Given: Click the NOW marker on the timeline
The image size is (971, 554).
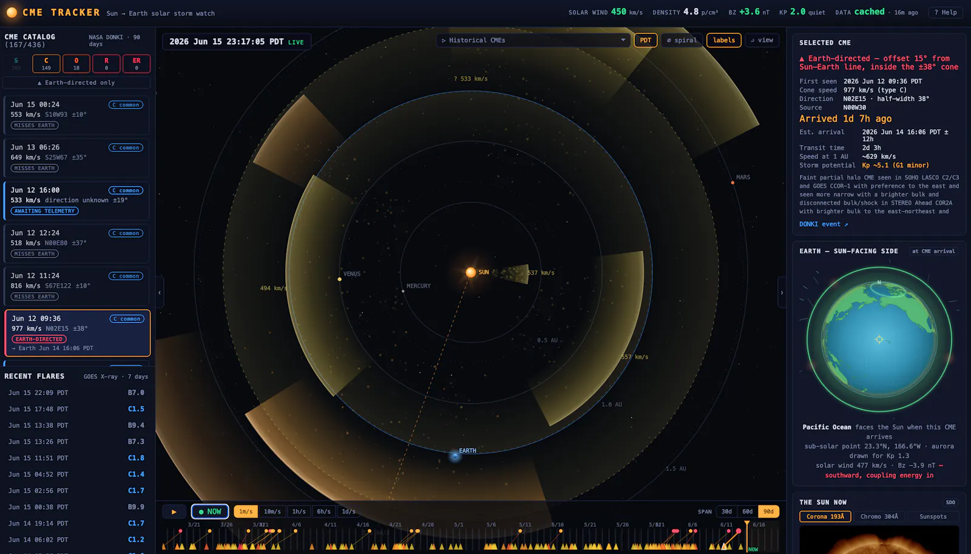Looking at the screenshot, I should point(753,549).
